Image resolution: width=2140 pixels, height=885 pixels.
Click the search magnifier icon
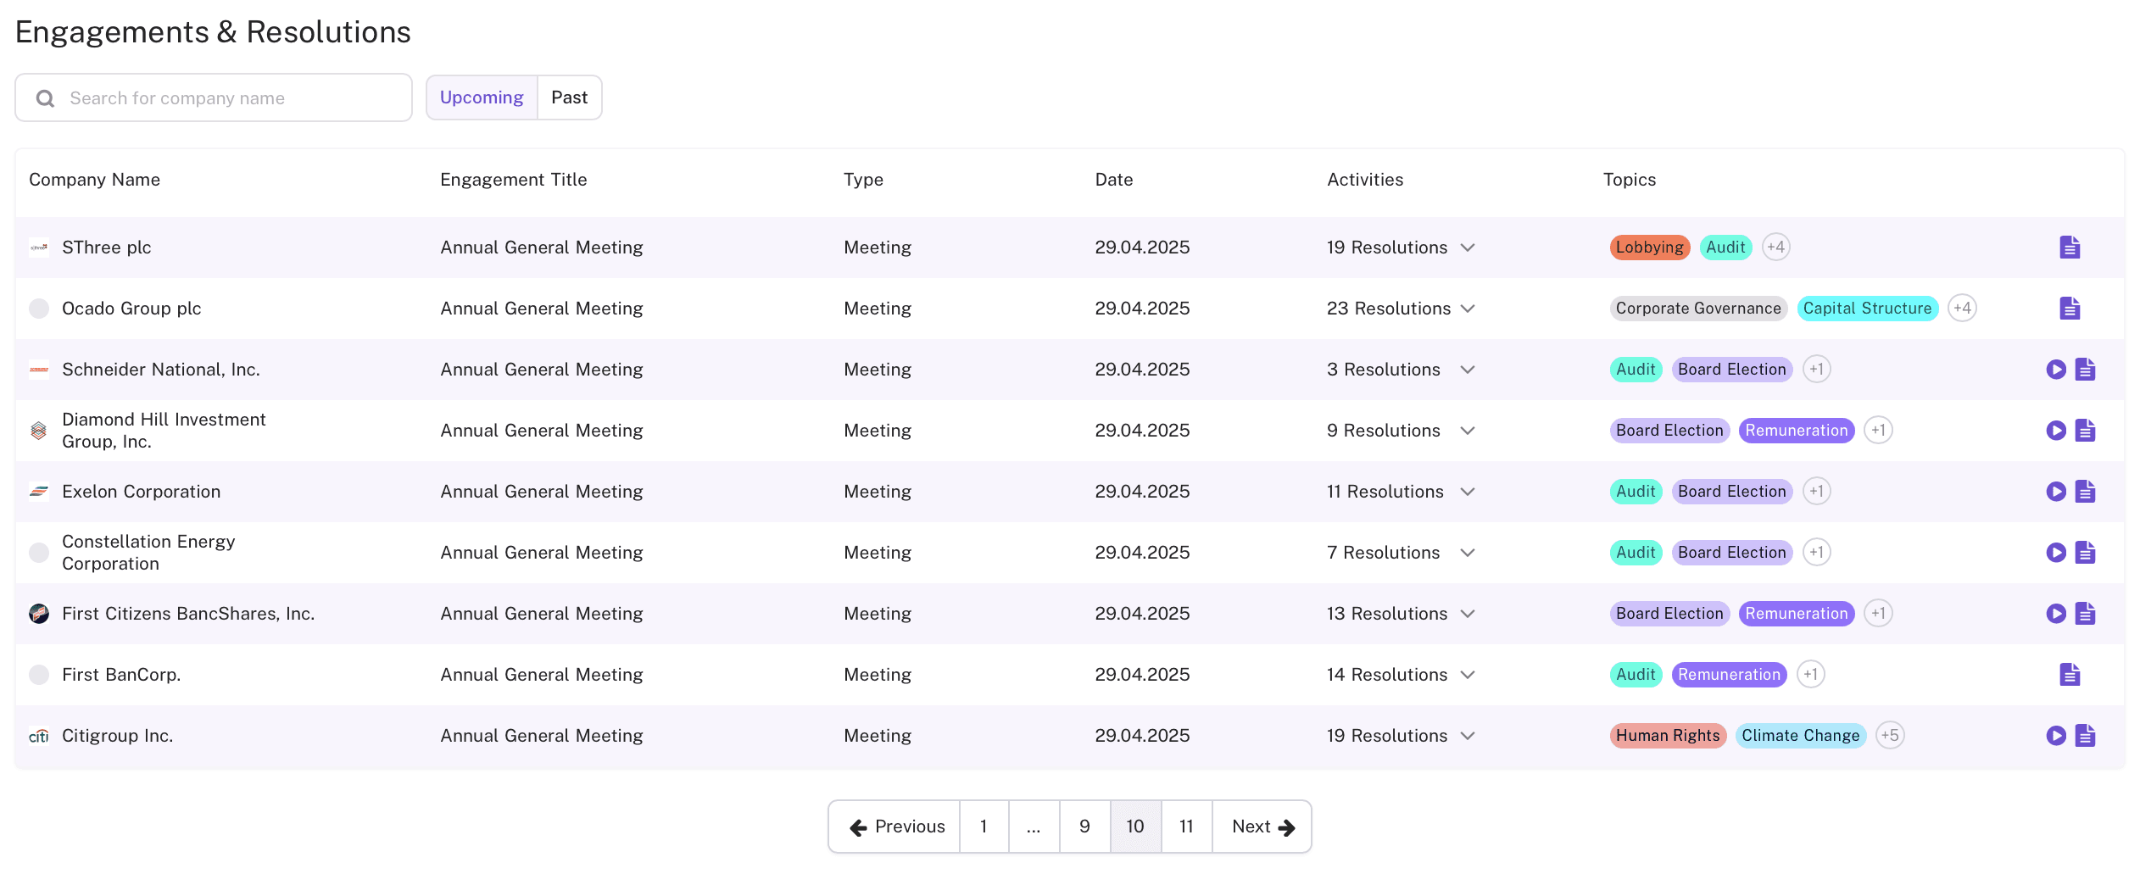46,98
